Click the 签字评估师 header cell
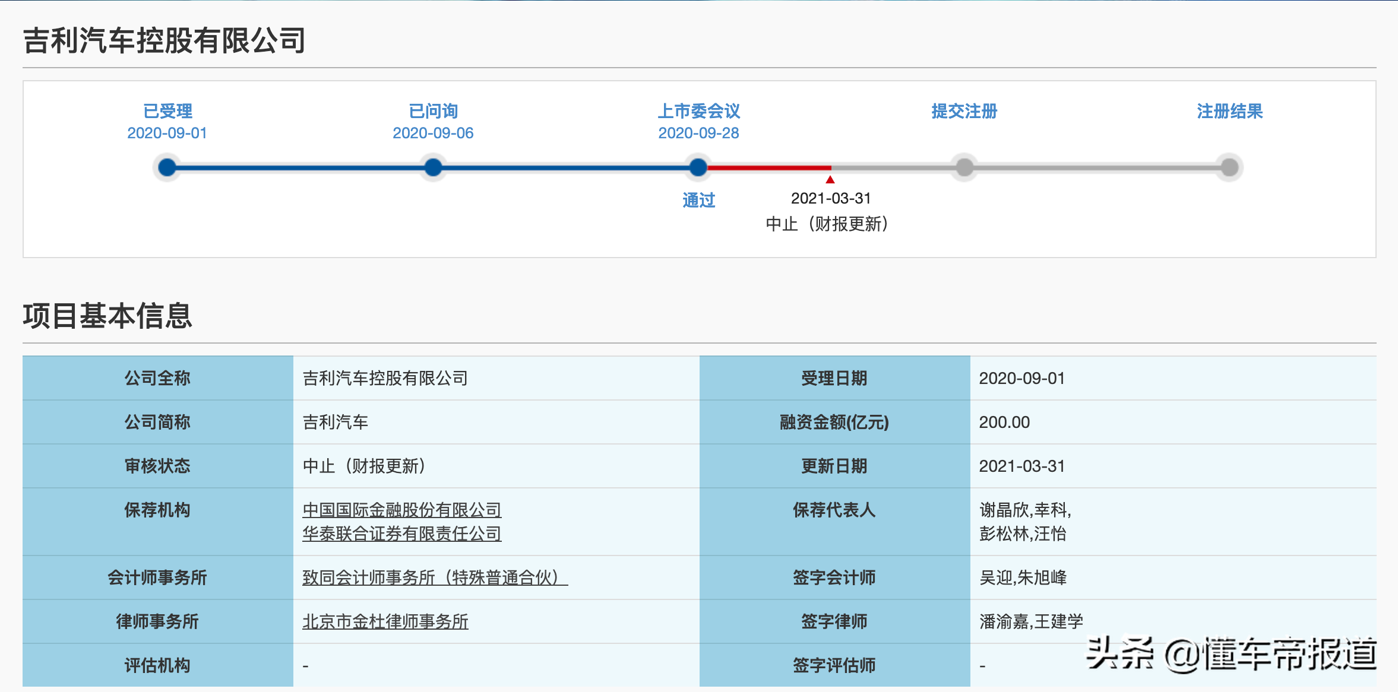Screen dimensions: 1398x692 pyautogui.click(x=835, y=665)
